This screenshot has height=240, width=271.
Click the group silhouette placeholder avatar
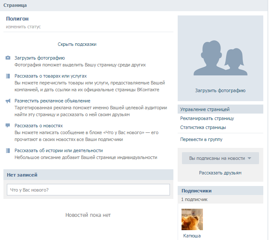coord(220,58)
